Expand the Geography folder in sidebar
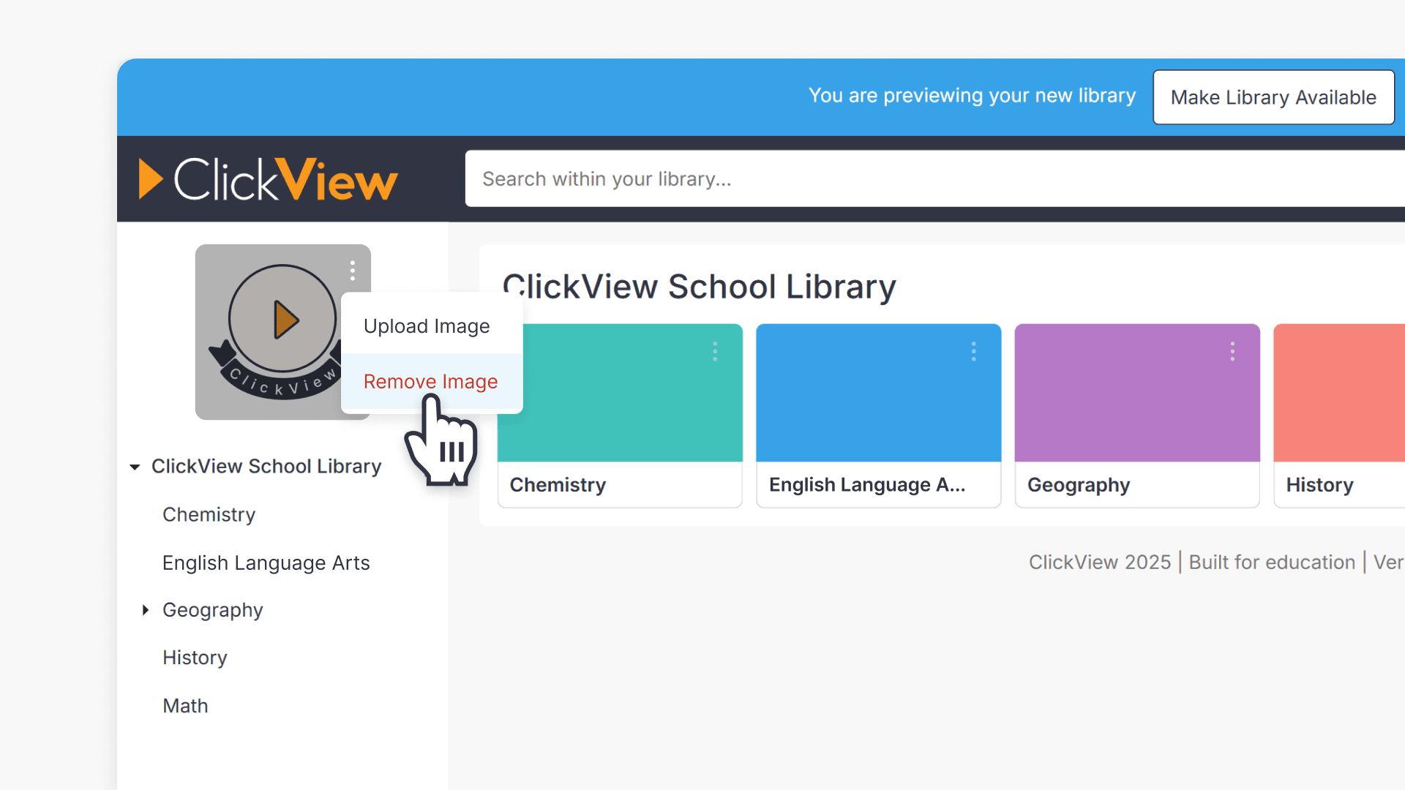This screenshot has width=1405, height=790. coord(146,610)
